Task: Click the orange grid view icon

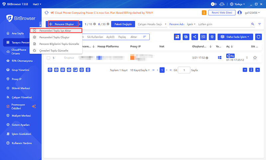Action: pyautogui.click(x=177, y=37)
